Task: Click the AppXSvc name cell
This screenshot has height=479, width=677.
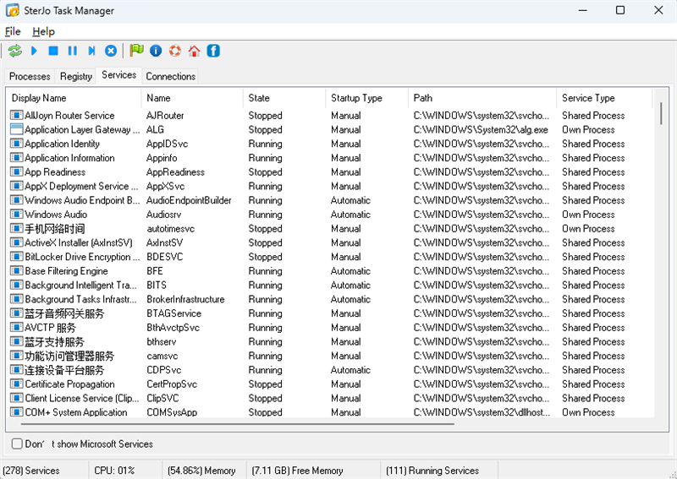Action: pos(165,186)
